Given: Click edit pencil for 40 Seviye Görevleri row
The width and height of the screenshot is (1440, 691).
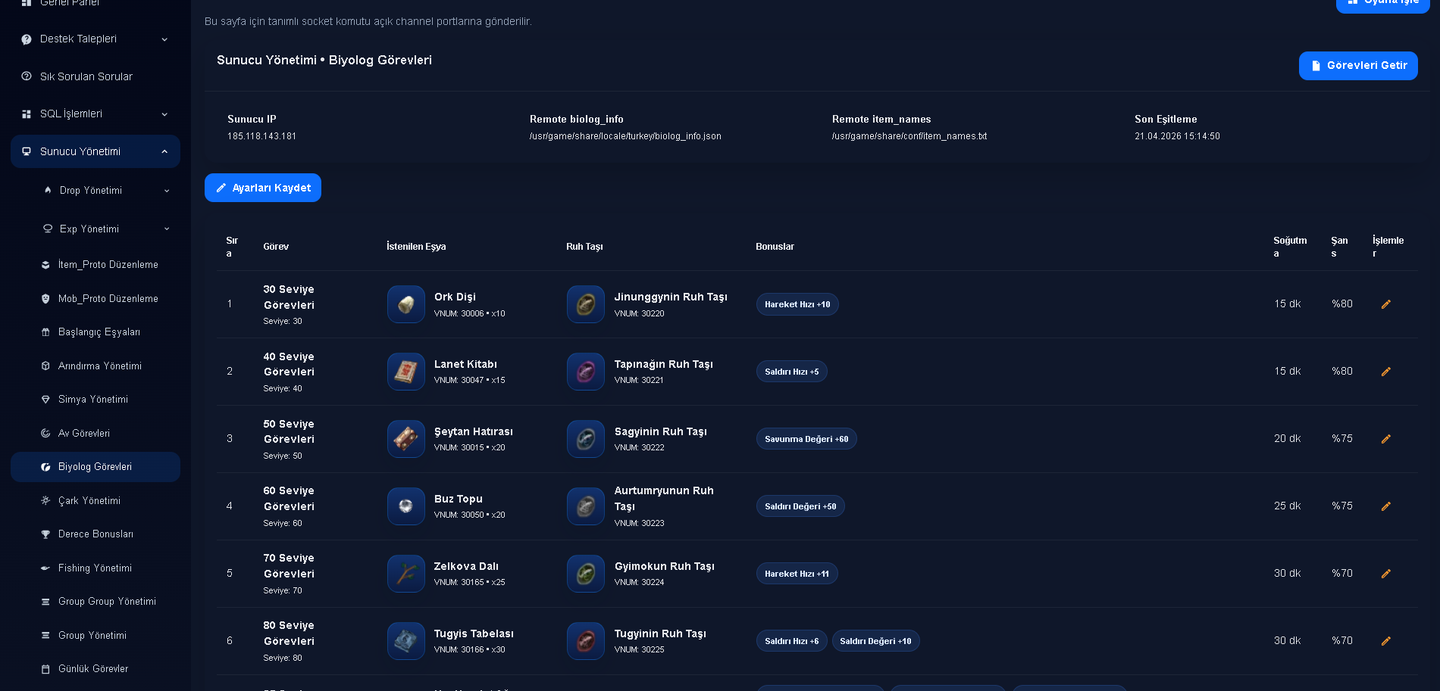Looking at the screenshot, I should [1385, 372].
